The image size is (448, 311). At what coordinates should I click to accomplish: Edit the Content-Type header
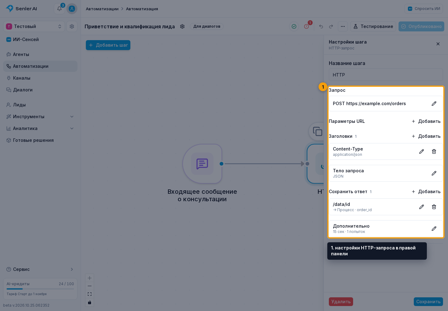tap(422, 151)
